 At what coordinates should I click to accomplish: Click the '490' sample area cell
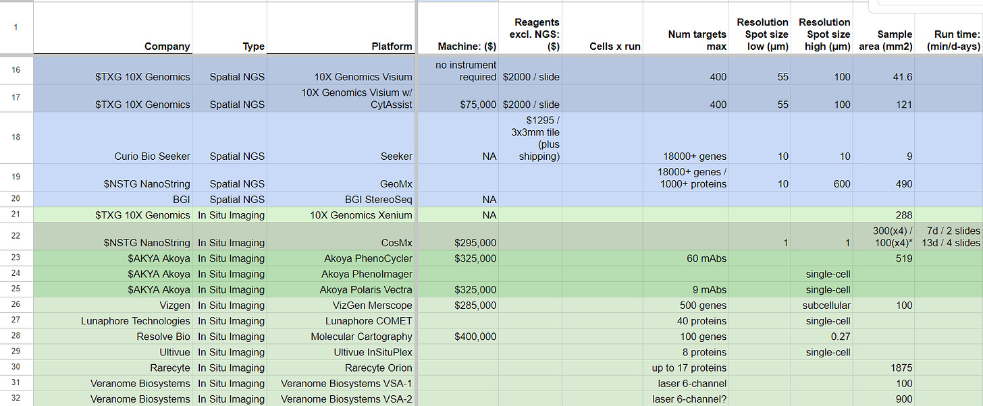click(884, 177)
